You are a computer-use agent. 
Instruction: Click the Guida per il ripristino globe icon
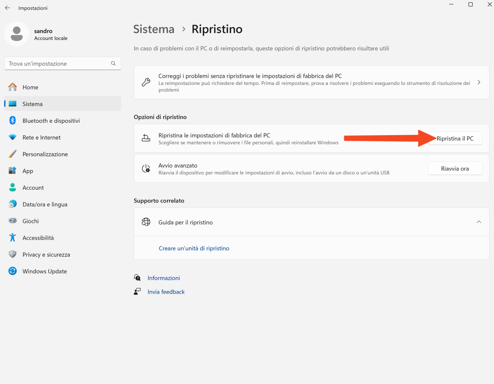pyautogui.click(x=146, y=222)
